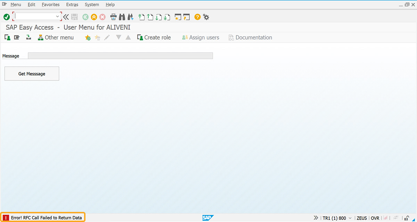Click the Print icon
Viewport: 417px width, 222px height.
[113, 17]
